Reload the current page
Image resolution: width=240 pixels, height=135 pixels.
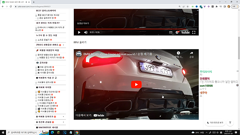(11, 6)
